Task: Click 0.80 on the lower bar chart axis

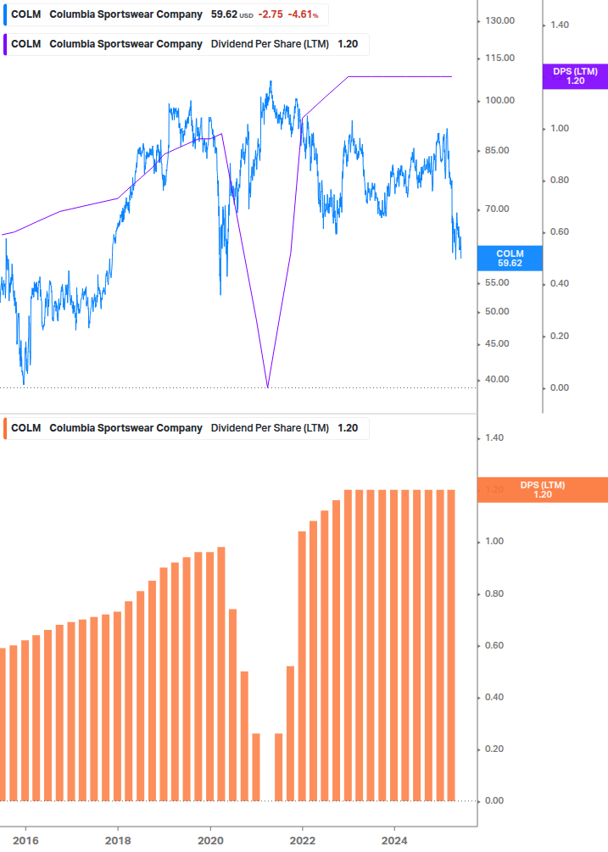Action: (494, 594)
